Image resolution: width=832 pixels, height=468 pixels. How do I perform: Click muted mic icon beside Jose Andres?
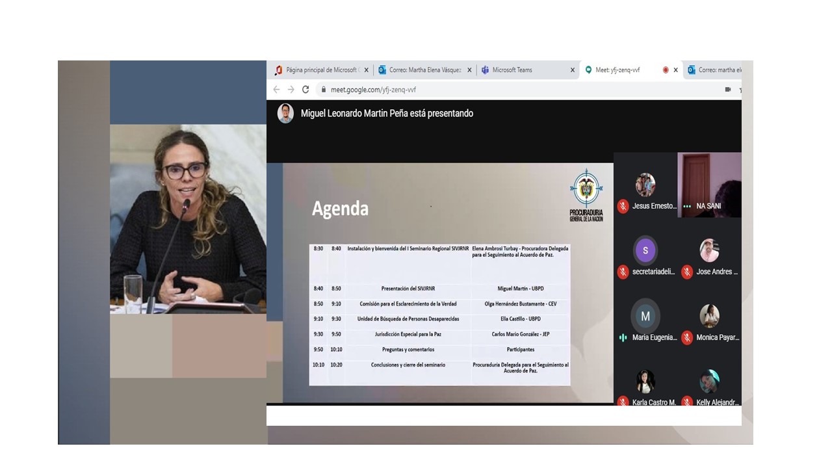coord(687,272)
